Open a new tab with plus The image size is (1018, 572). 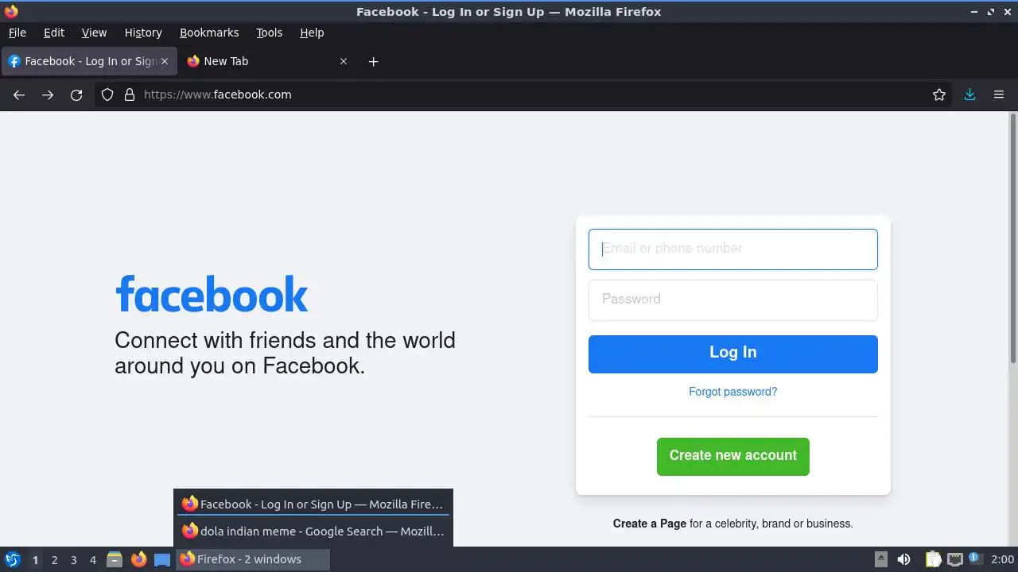373,61
